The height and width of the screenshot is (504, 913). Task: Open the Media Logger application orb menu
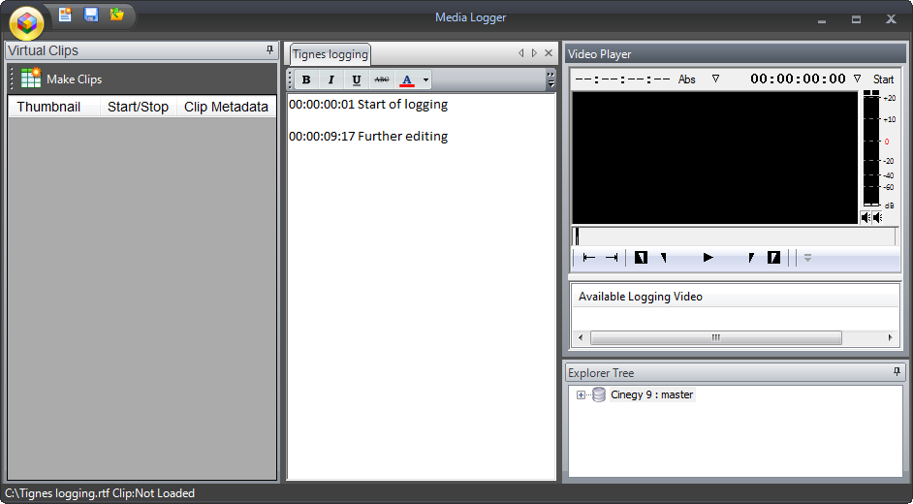[27, 21]
